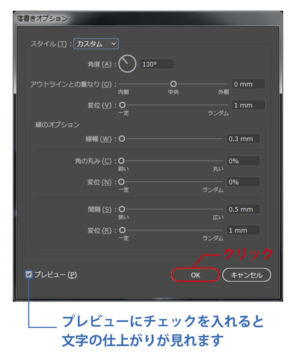
Task: Confirm settings with the OK button
Action: (x=196, y=275)
